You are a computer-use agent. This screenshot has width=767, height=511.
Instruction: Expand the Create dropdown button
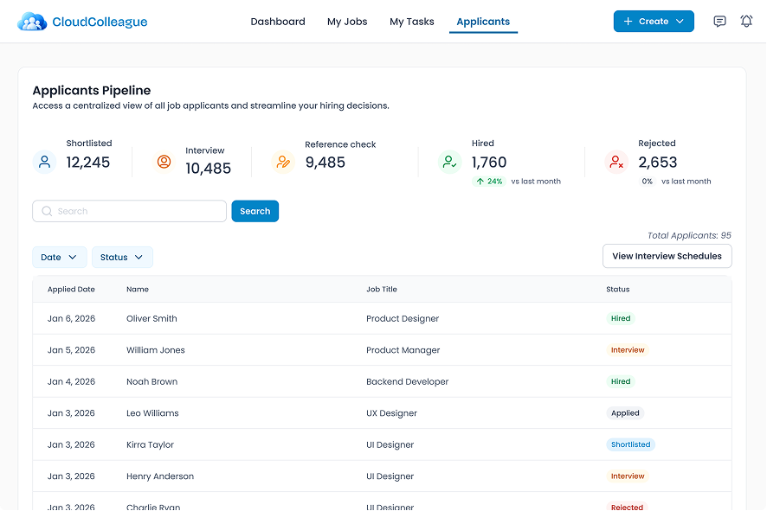(654, 22)
